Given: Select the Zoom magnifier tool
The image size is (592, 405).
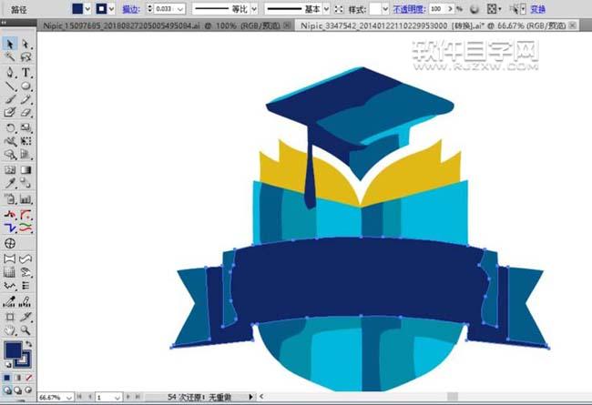Looking at the screenshot, I should 26,330.
